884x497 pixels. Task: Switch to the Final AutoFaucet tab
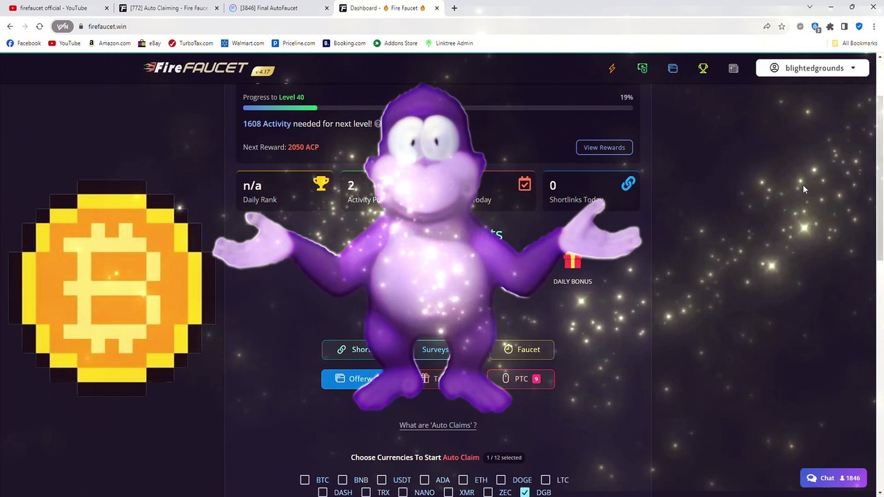[x=278, y=8]
